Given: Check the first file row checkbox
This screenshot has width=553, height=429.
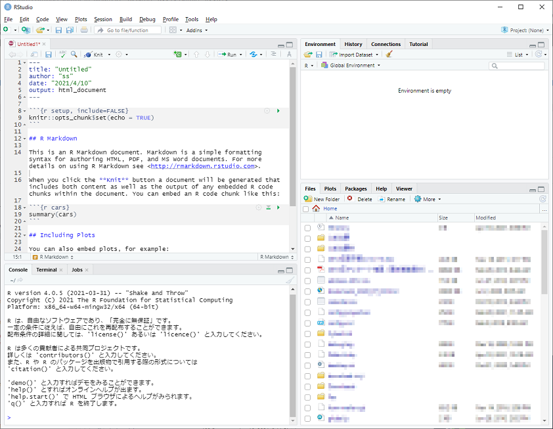Looking at the screenshot, I should point(307,228).
